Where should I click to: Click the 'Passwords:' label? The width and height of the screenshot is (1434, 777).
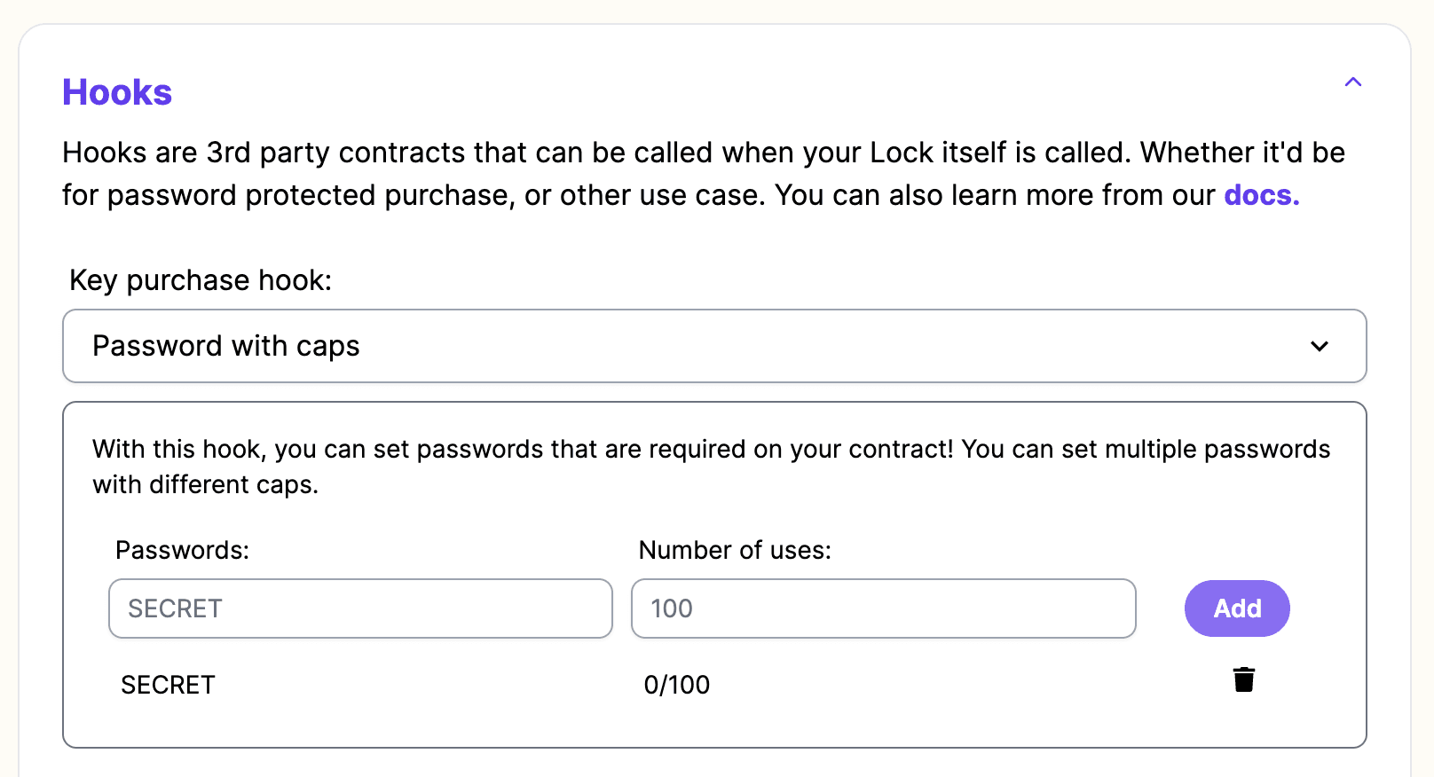click(x=183, y=550)
